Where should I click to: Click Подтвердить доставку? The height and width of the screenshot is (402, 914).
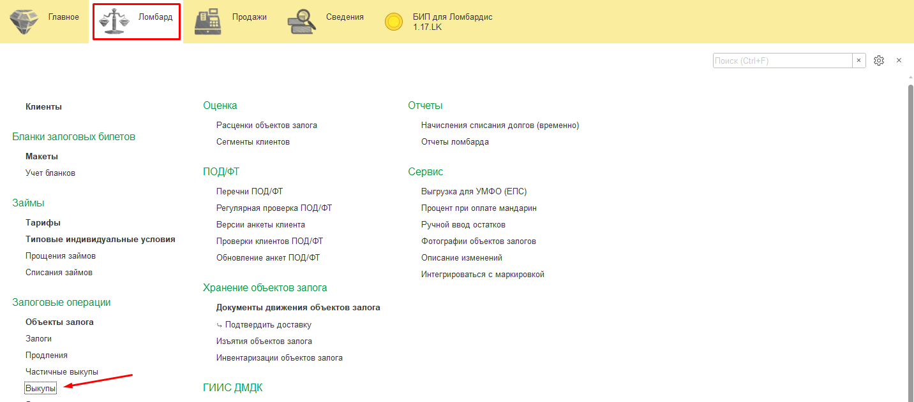(x=268, y=324)
